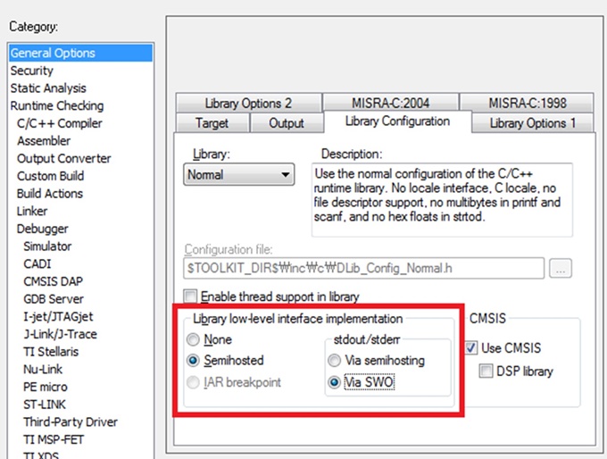This screenshot has width=607, height=459.
Task: Select CADI debugger driver
Action: coord(37,263)
